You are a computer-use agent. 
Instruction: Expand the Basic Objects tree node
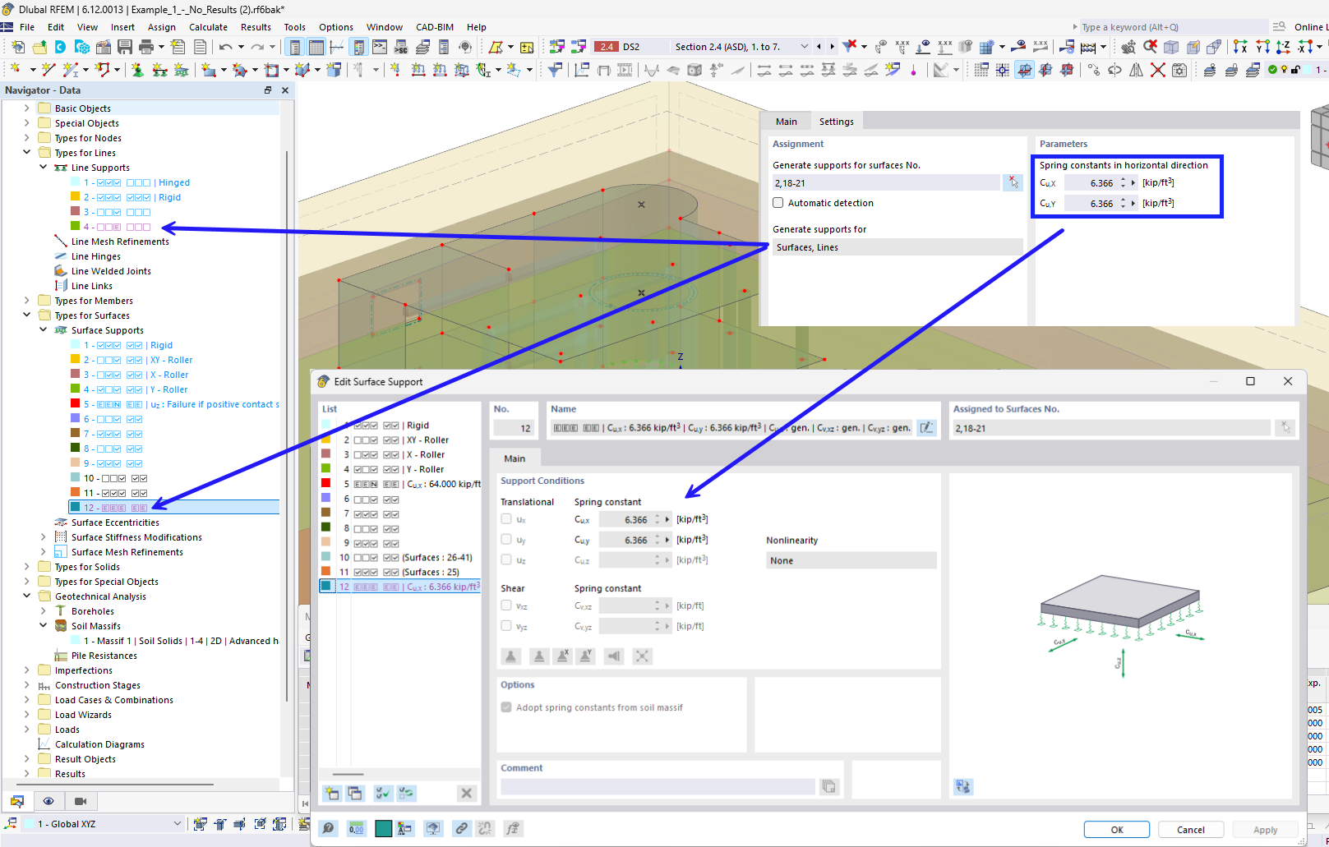click(27, 108)
